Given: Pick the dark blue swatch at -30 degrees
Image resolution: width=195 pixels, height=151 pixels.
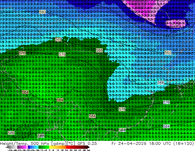Looking at the screenshot, I should pyautogui.click(x=29, y=147).
